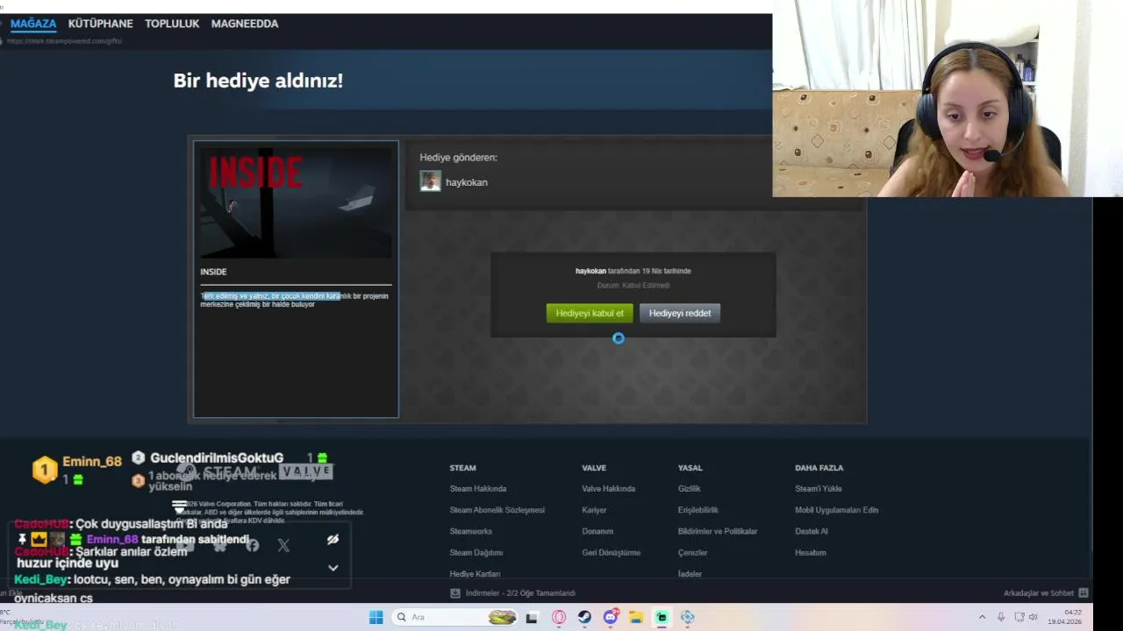This screenshot has width=1123, height=631.
Task: Hide the pinned chat message with the eye icon
Action: coord(333,540)
